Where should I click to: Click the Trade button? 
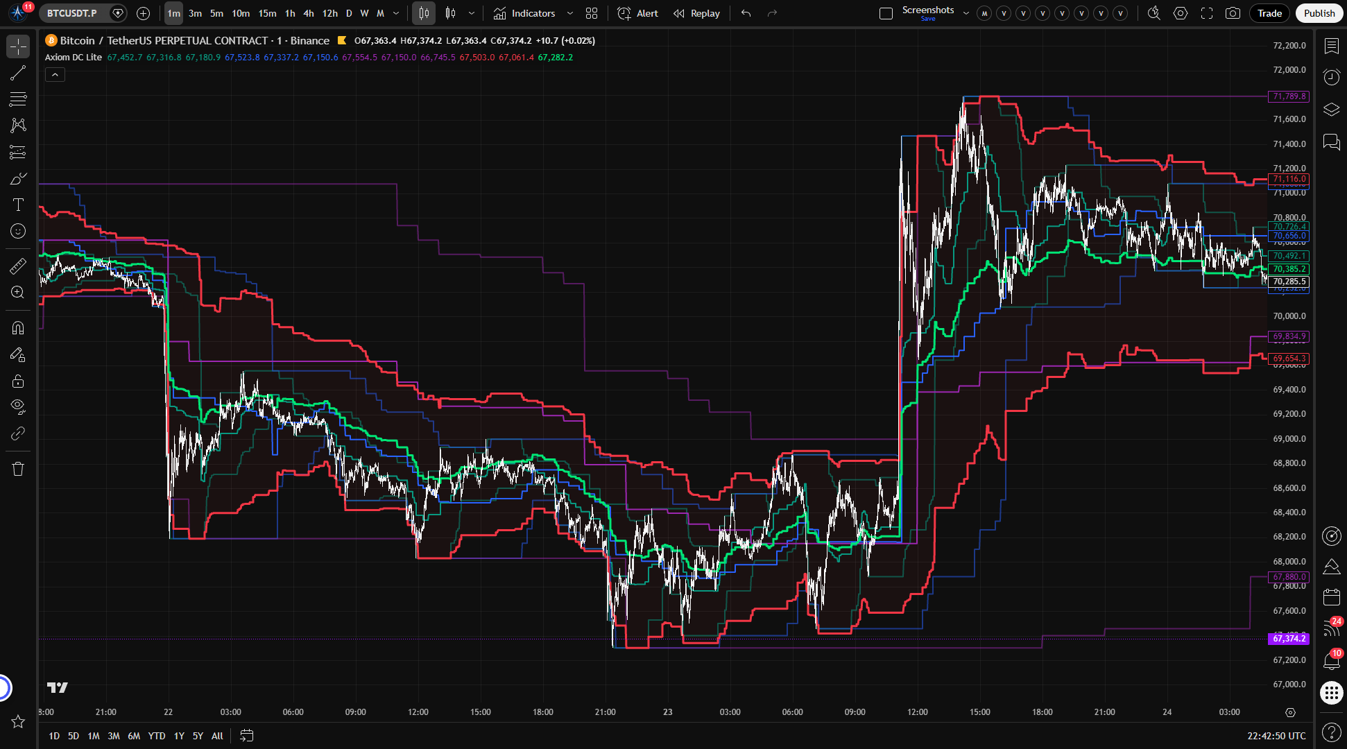click(x=1269, y=13)
